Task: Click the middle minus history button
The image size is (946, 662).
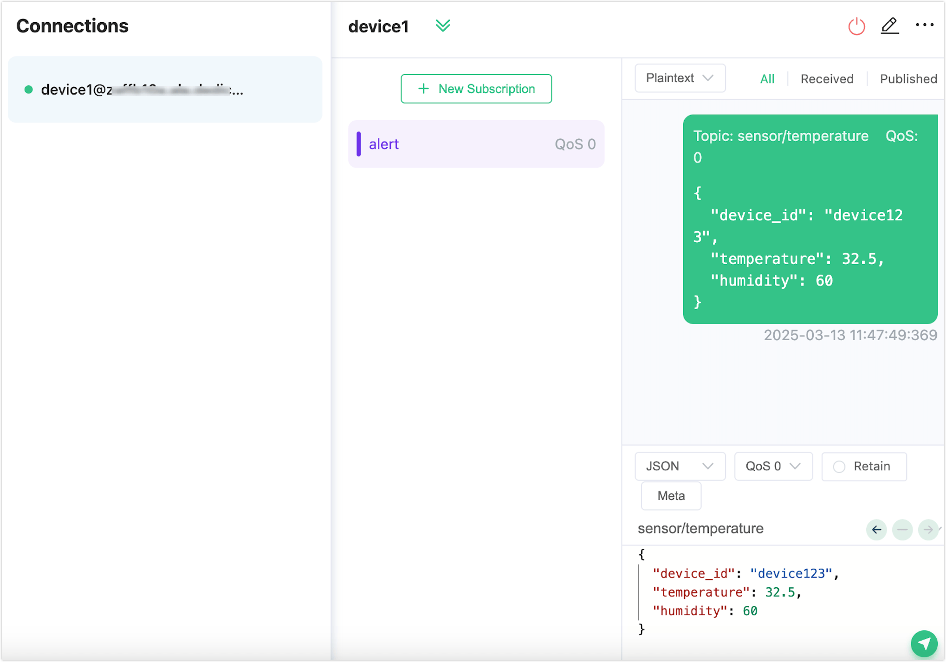Action: tap(902, 529)
